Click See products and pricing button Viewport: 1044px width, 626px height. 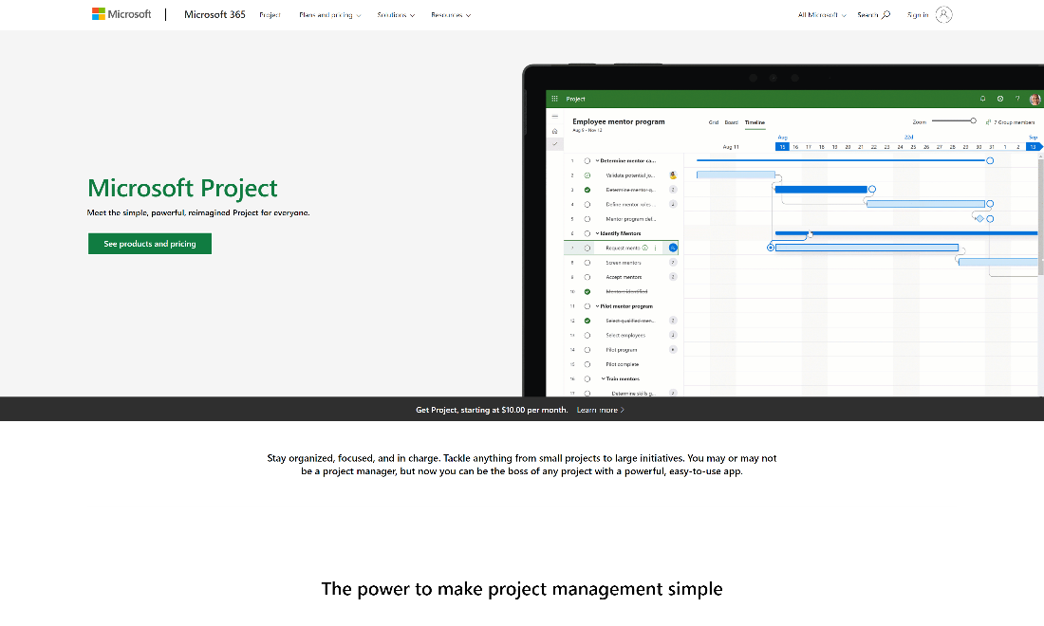coord(150,244)
